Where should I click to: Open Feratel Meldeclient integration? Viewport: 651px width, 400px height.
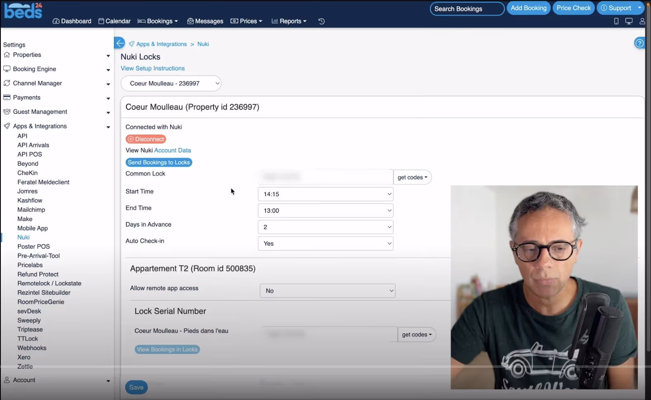click(x=43, y=182)
